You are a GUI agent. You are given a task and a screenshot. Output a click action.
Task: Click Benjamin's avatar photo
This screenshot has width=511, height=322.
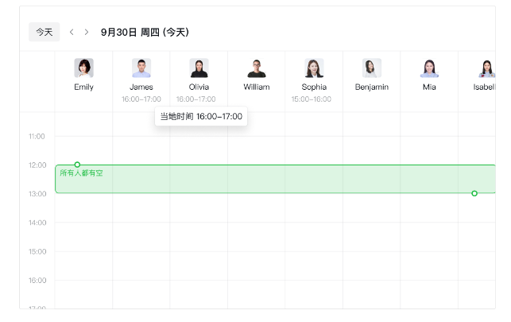coord(371,68)
